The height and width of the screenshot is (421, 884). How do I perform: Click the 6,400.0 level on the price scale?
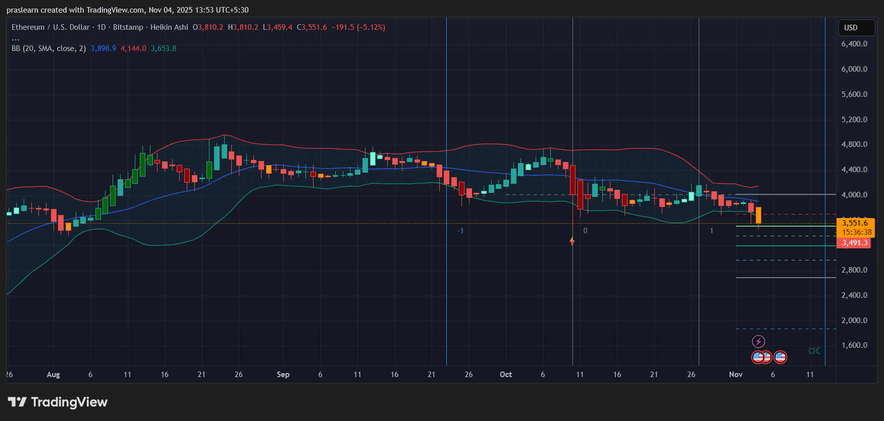(x=854, y=44)
